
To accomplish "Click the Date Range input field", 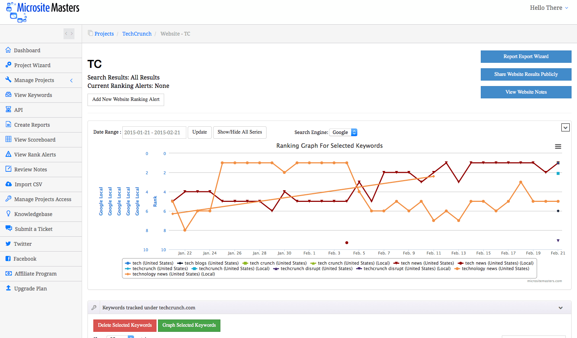I will tap(154, 133).
